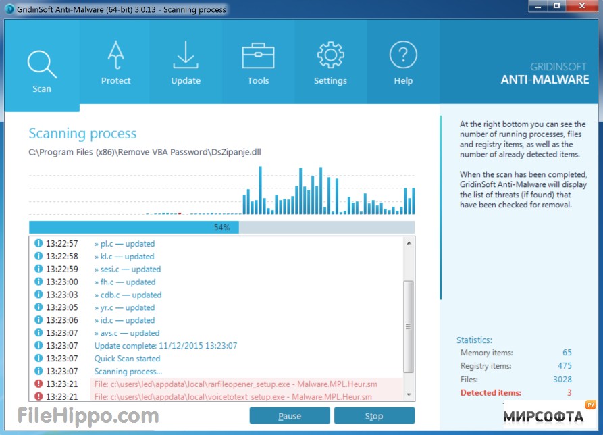603x435 pixels.
Task: Click the 'Statistics:' heading
Action: point(474,340)
